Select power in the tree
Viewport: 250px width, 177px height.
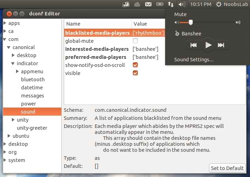[28, 104]
